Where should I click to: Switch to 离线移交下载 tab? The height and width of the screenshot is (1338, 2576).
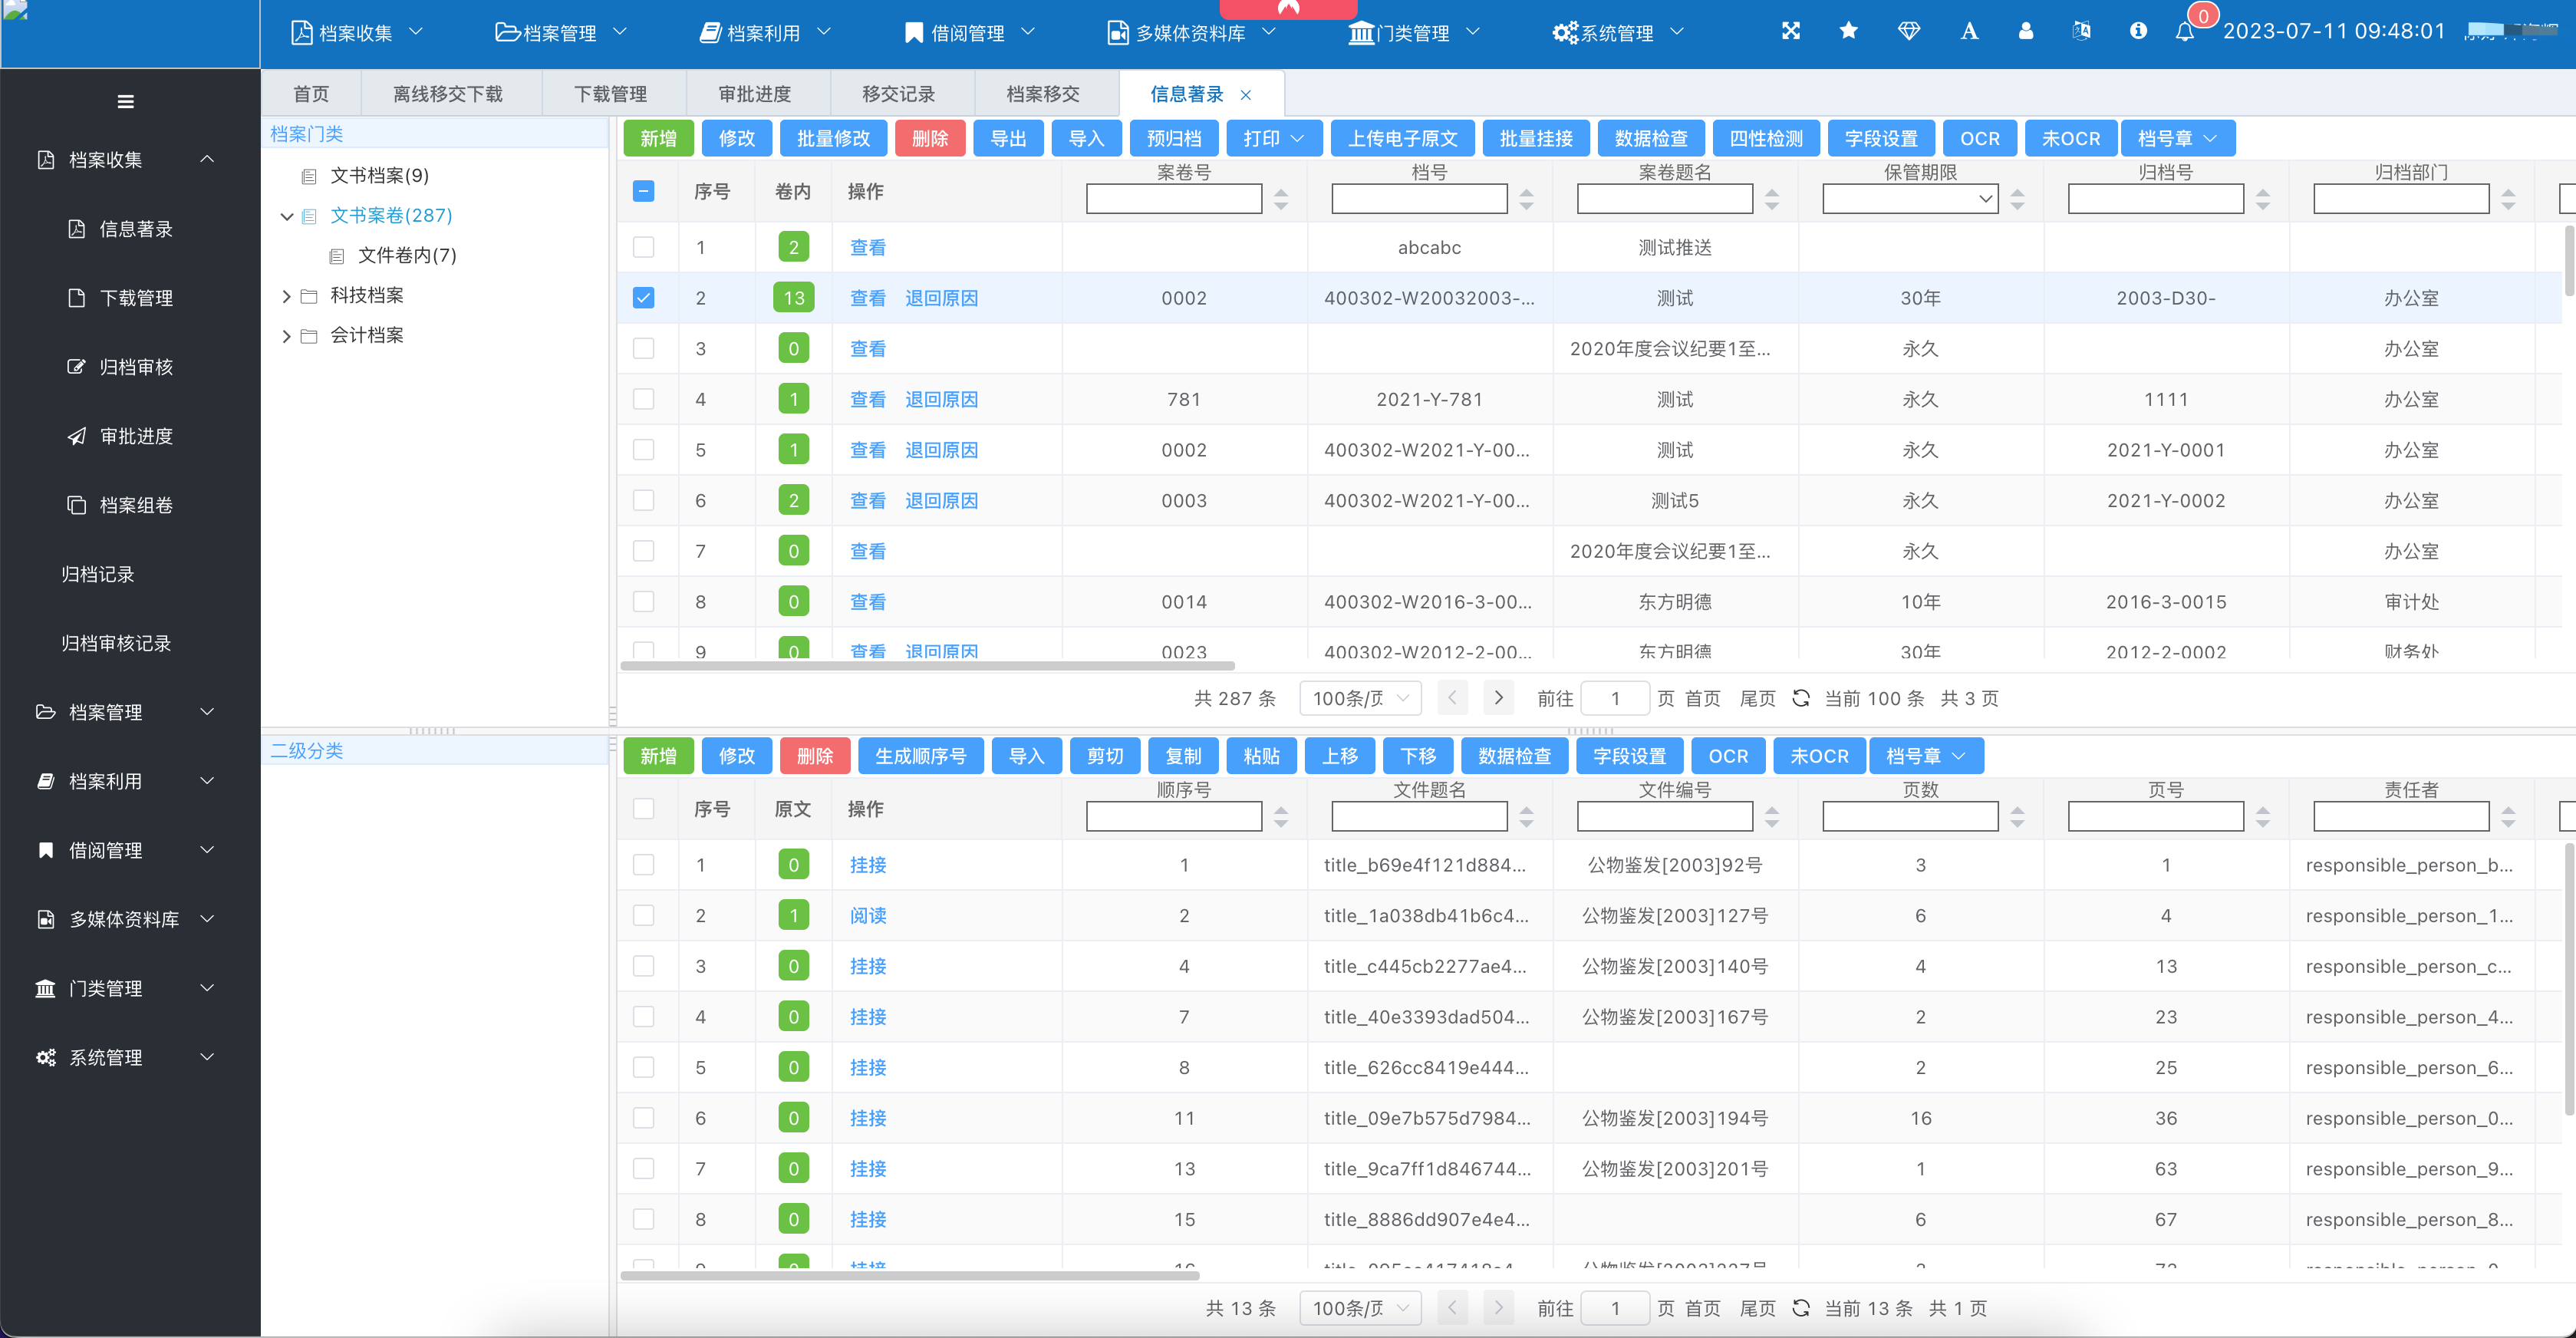point(448,94)
